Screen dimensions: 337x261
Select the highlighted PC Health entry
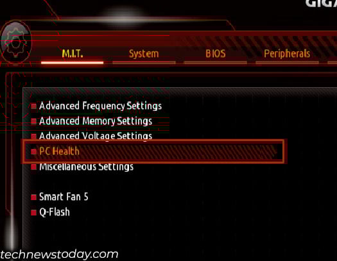(153, 151)
